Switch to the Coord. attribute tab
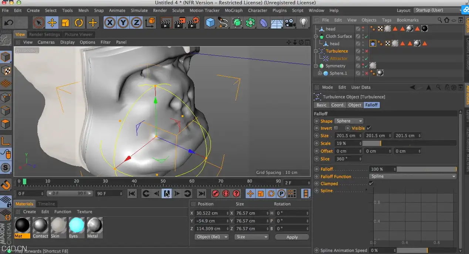Image resolution: width=469 pixels, height=254 pixels. 338,105
